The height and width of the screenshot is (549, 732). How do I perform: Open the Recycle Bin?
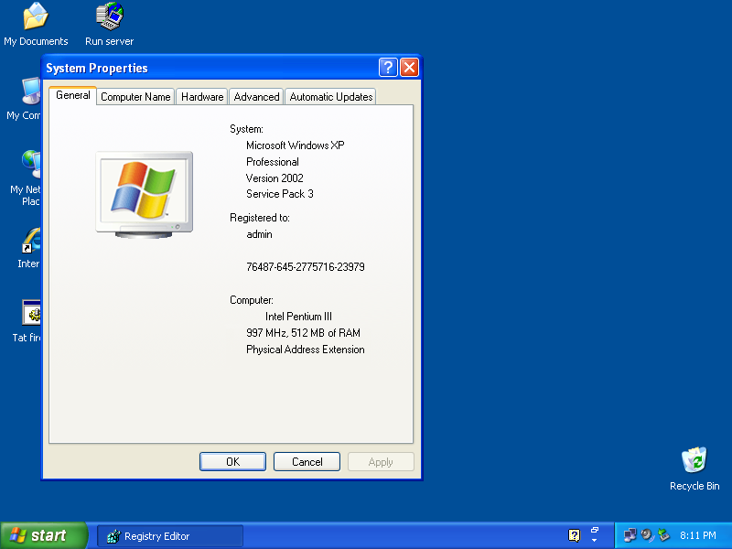(x=694, y=462)
